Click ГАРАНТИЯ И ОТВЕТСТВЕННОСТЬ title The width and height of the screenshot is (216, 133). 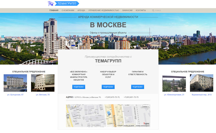pos(138,73)
